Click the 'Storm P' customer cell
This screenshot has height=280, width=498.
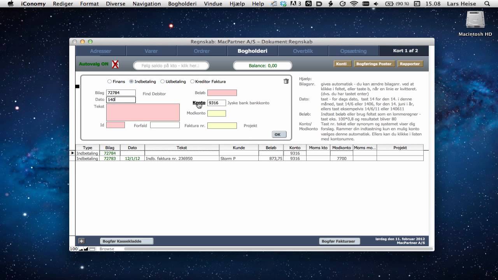point(239,159)
